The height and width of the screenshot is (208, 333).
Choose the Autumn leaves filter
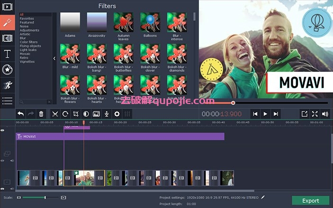point(123,22)
